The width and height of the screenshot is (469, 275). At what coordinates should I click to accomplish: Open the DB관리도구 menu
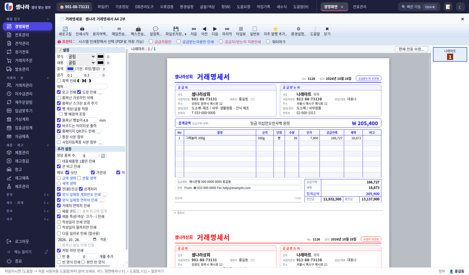point(144,7)
